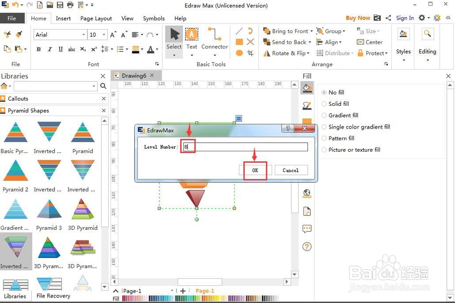Click the cut scissors icon
The height and width of the screenshot is (303, 455).
tap(7, 35)
